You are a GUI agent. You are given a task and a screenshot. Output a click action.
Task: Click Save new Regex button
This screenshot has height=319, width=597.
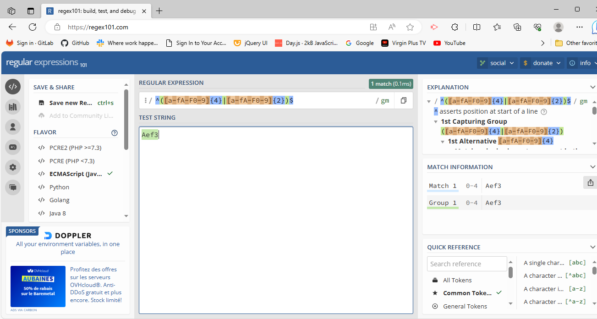pos(71,103)
